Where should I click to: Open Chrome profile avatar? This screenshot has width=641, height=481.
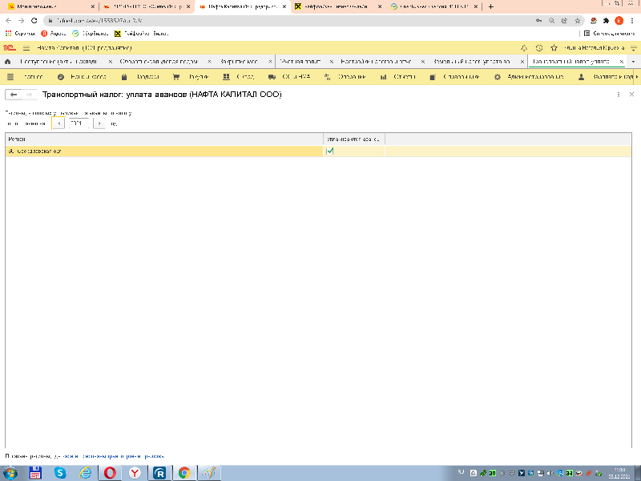[x=619, y=21]
